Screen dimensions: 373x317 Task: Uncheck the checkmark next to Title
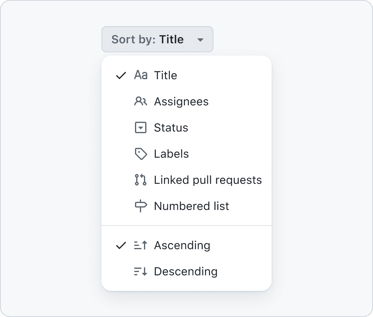point(121,75)
